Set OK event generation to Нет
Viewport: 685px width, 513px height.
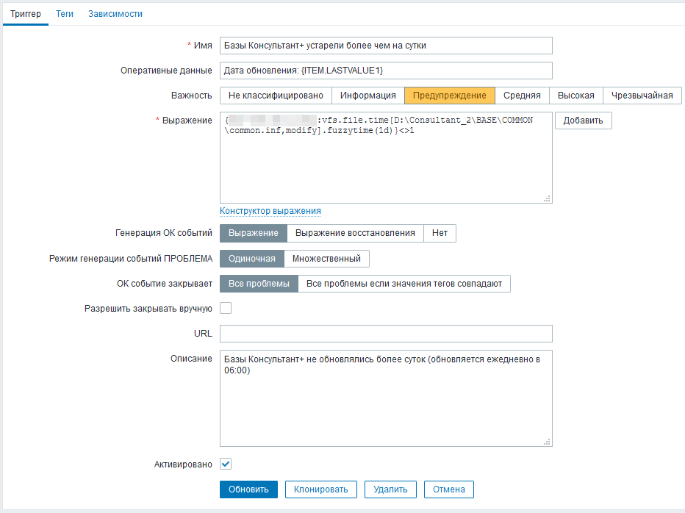[440, 234]
